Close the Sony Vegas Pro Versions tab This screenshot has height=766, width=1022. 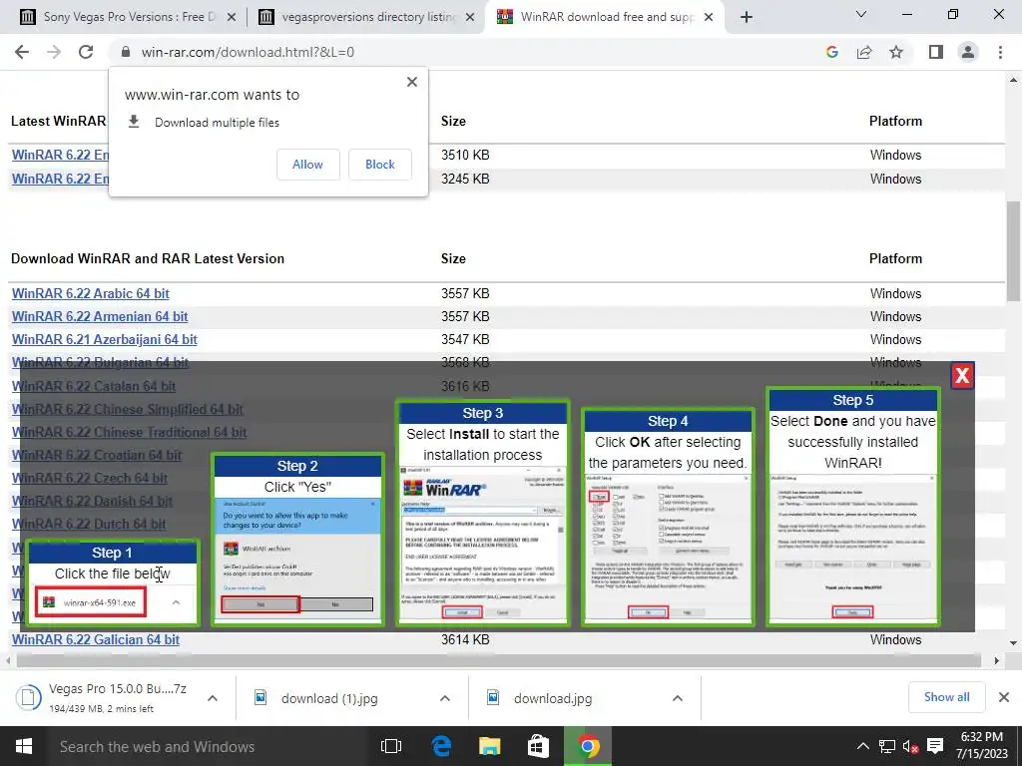coord(232,17)
